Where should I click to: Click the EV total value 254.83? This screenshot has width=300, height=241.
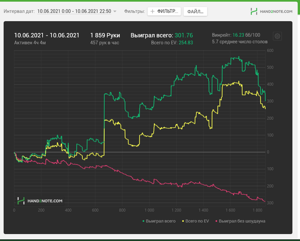pyautogui.click(x=186, y=43)
